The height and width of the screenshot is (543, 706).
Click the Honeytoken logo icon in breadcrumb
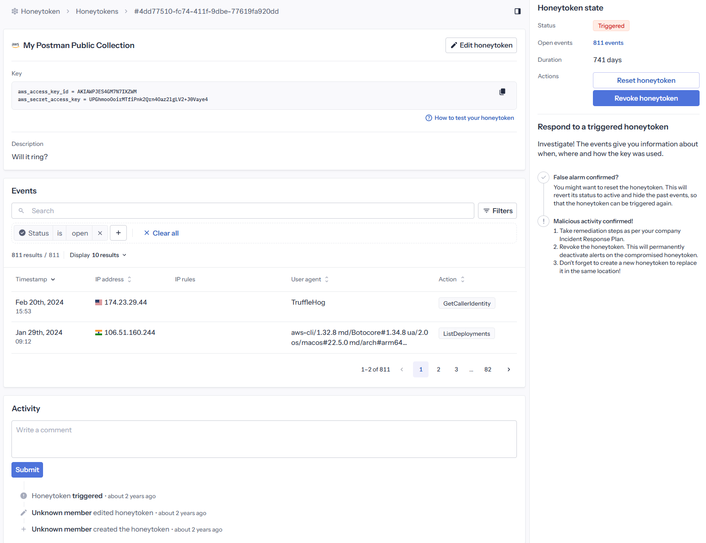click(x=15, y=11)
